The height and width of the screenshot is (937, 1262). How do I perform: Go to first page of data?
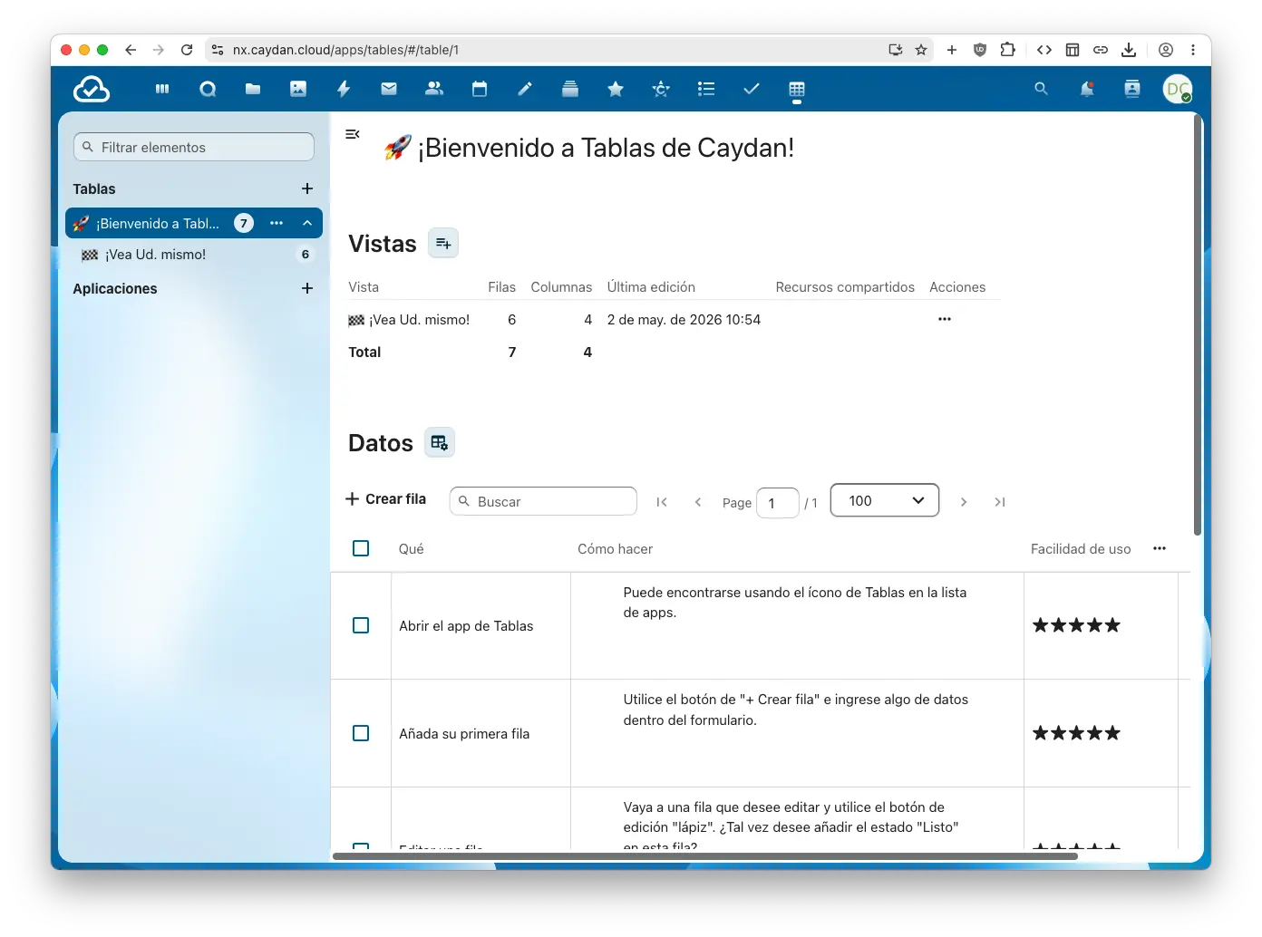pyautogui.click(x=662, y=502)
